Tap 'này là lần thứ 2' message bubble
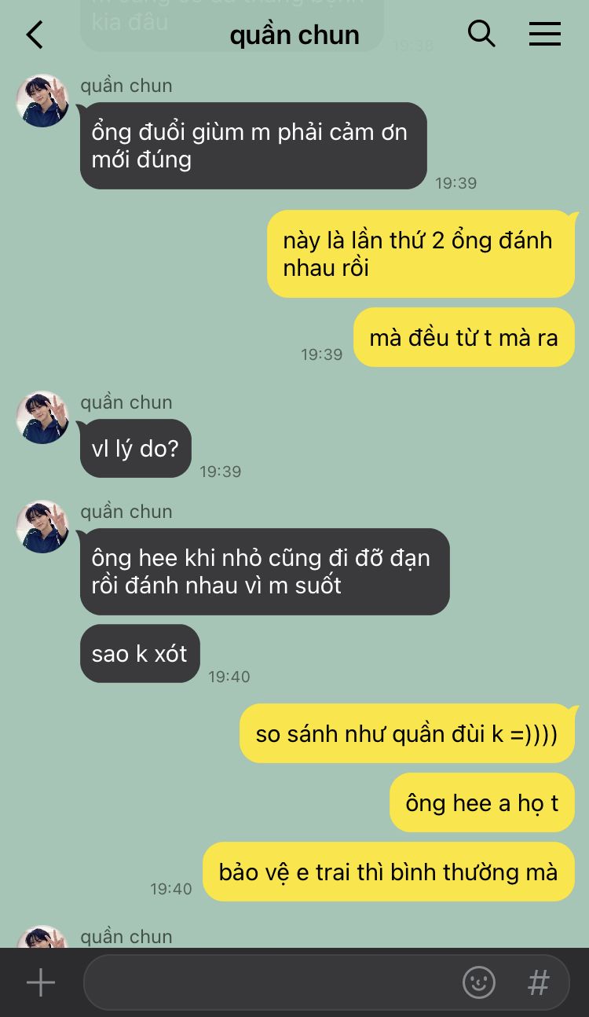Image resolution: width=589 pixels, height=1017 pixels. pyautogui.click(x=421, y=254)
